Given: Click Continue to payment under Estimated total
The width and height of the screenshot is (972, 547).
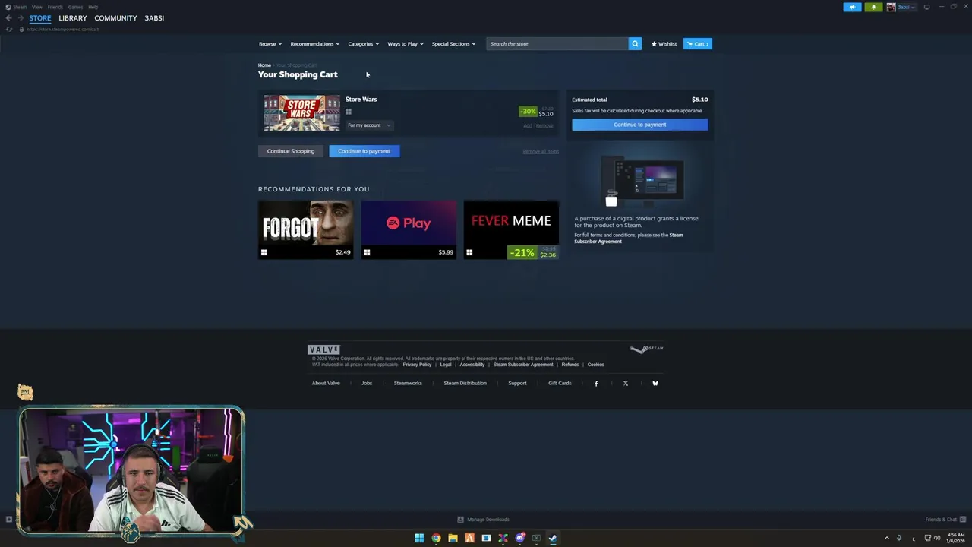Looking at the screenshot, I should [640, 125].
